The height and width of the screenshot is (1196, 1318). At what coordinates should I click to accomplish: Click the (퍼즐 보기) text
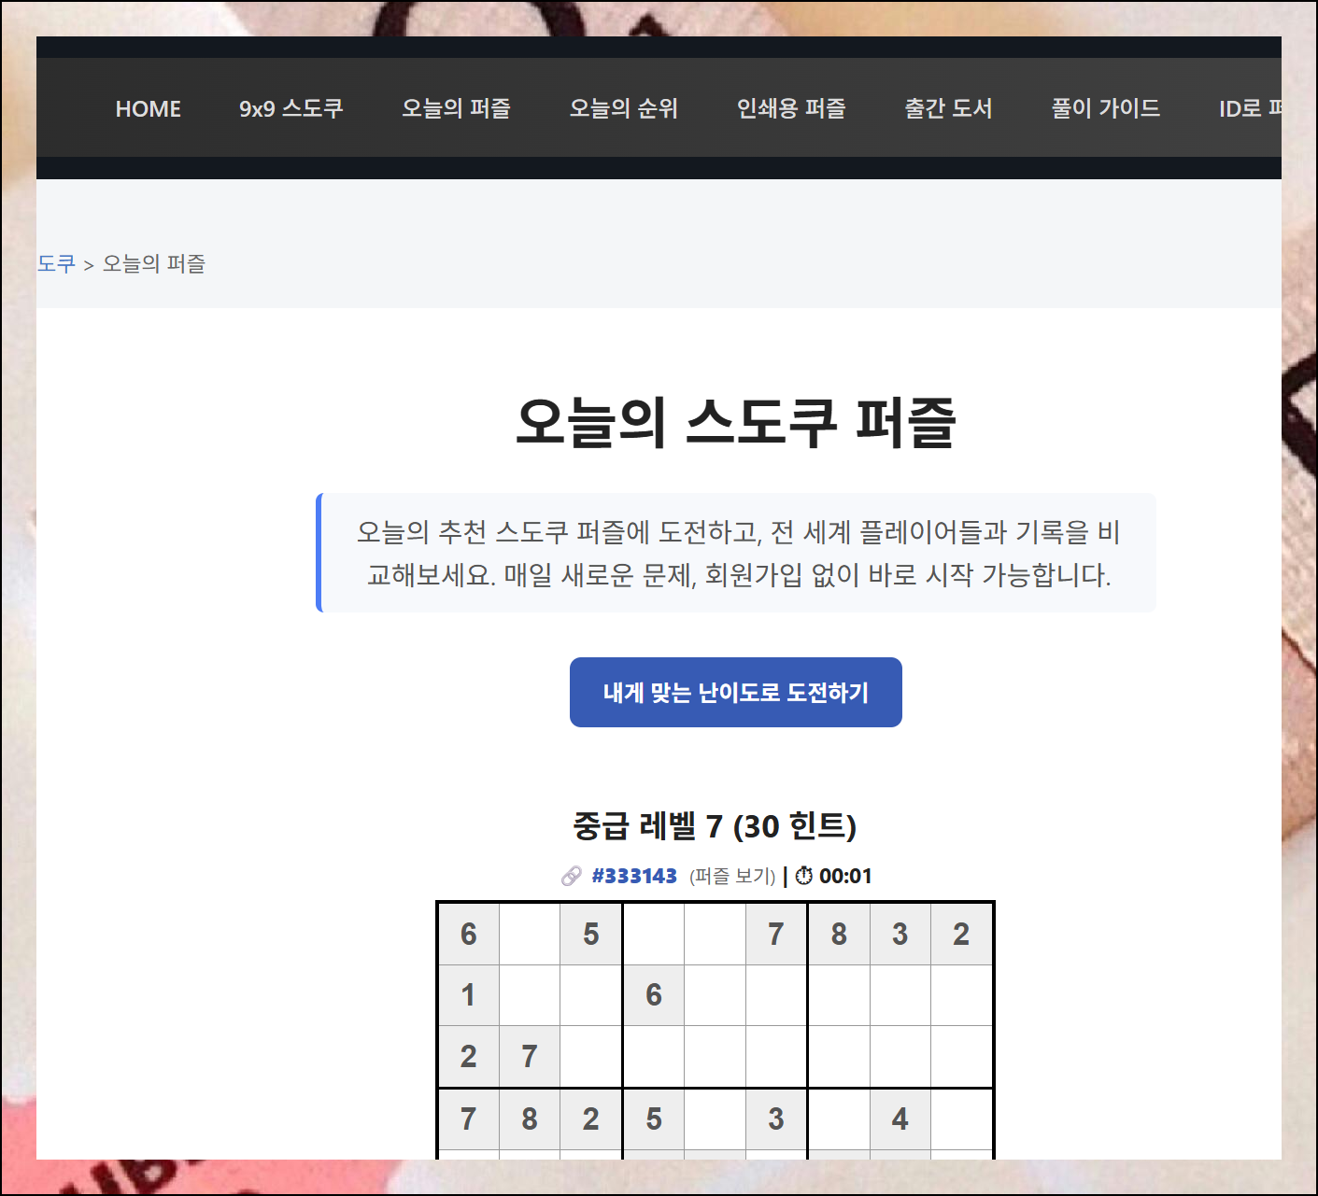click(732, 876)
